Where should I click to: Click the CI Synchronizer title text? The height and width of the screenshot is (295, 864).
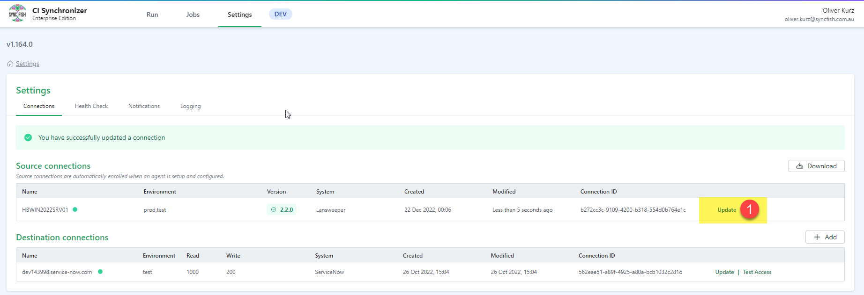[60, 10]
